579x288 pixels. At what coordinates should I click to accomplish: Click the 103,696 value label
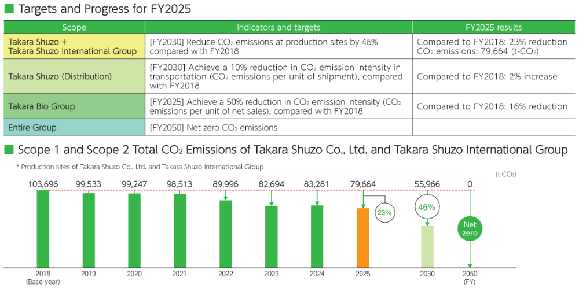tap(43, 184)
